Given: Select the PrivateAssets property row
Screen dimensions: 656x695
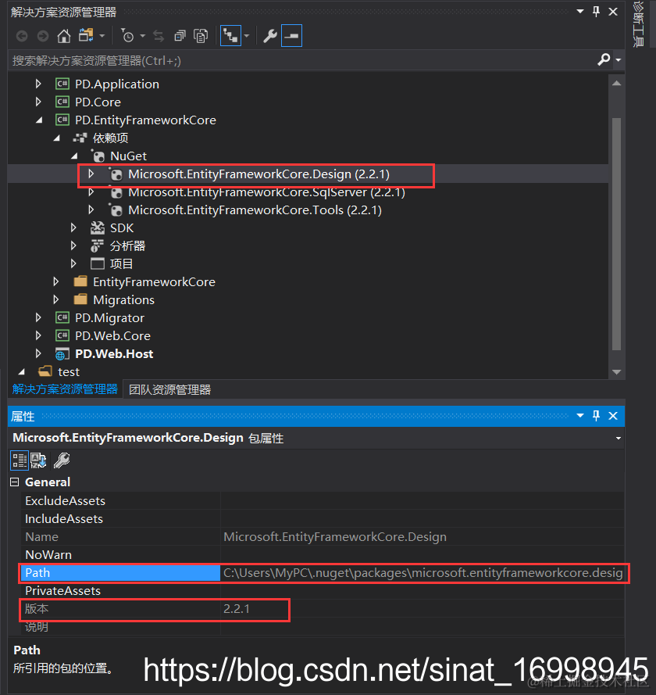Looking at the screenshot, I should click(323, 590).
